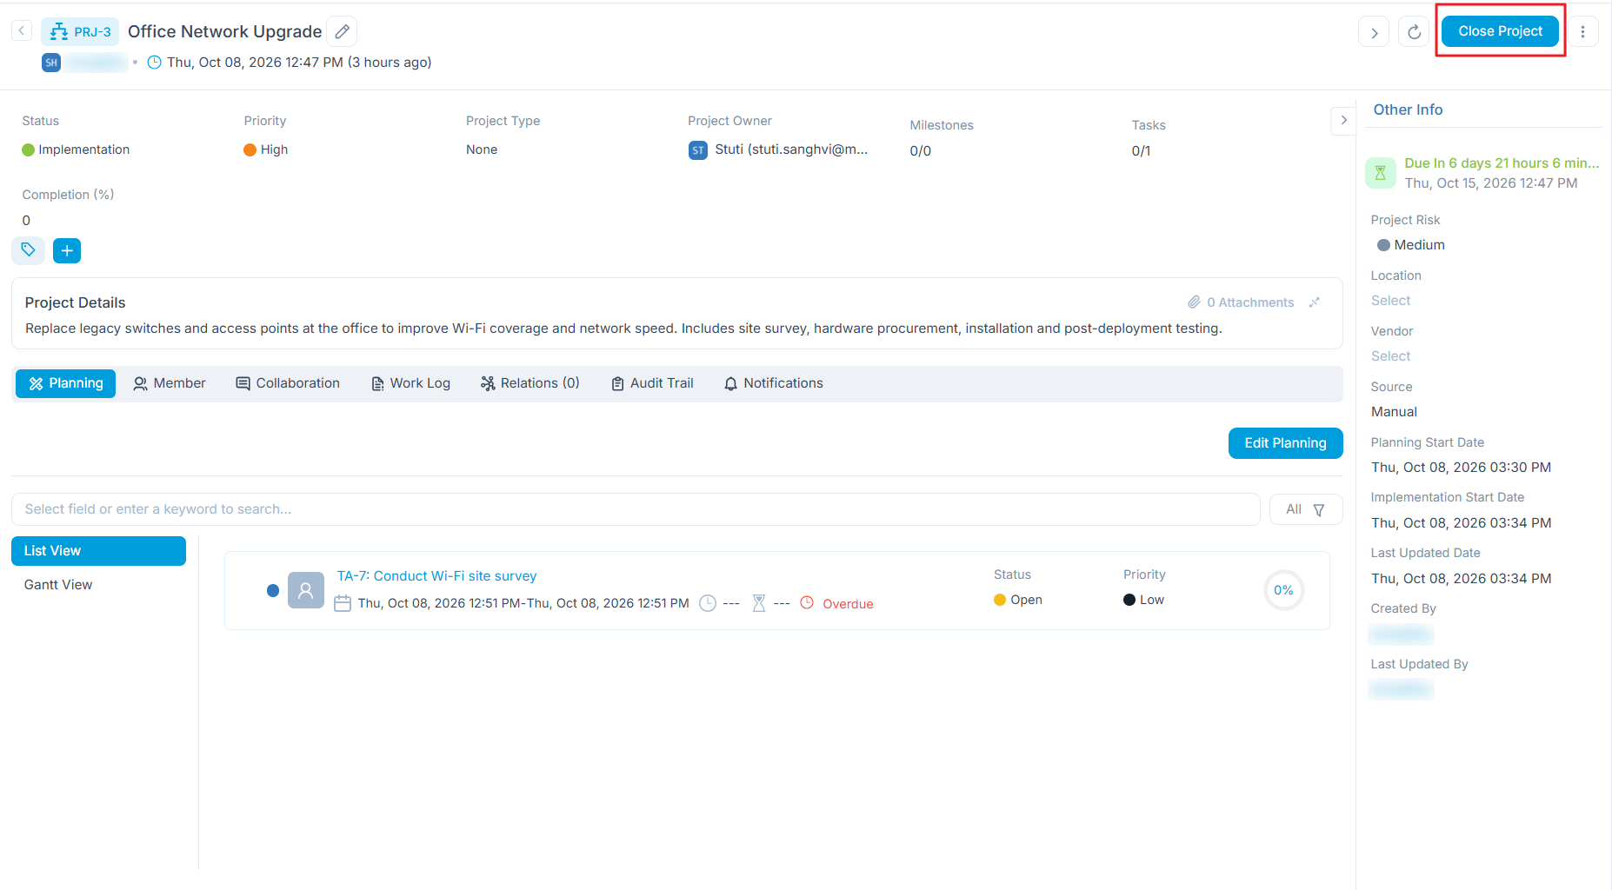Click the assignee avatar on task TA-7

(305, 590)
